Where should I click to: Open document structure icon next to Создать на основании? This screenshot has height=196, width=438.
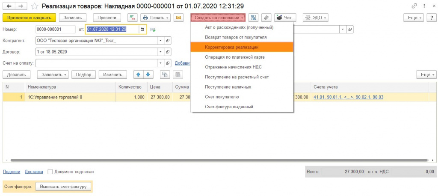coord(253,18)
